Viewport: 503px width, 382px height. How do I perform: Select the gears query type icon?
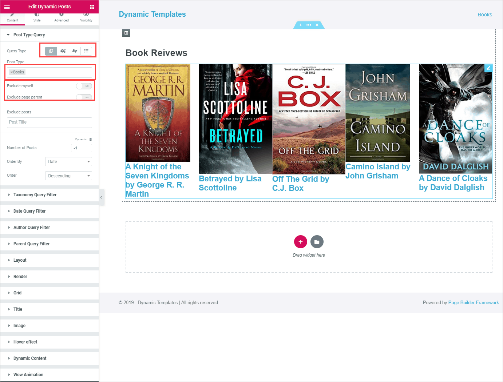[x=63, y=51]
